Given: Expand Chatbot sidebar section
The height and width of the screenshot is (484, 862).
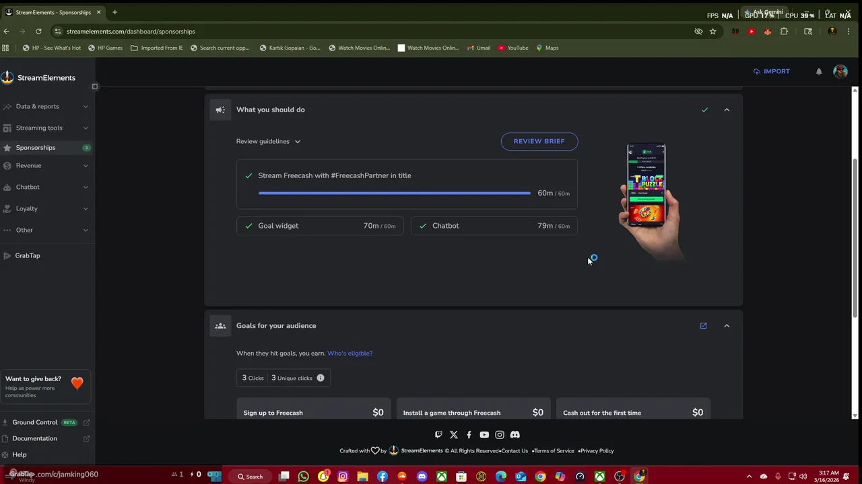Looking at the screenshot, I should tap(46, 187).
